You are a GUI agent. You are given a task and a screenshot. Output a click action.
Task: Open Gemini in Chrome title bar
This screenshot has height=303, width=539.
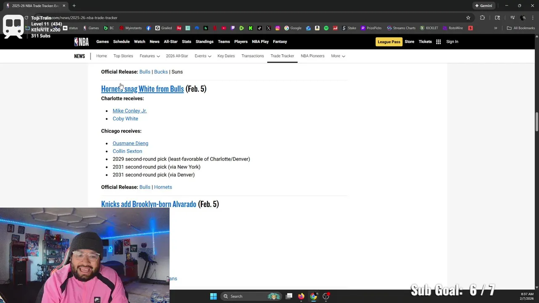point(483,6)
